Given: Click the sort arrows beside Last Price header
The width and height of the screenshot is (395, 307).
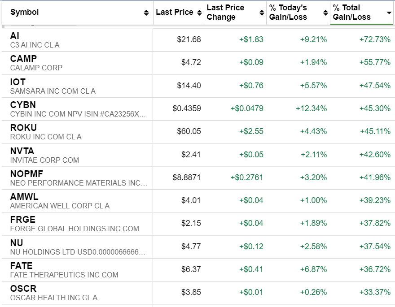Looking at the screenshot, I should pyautogui.click(x=199, y=13).
